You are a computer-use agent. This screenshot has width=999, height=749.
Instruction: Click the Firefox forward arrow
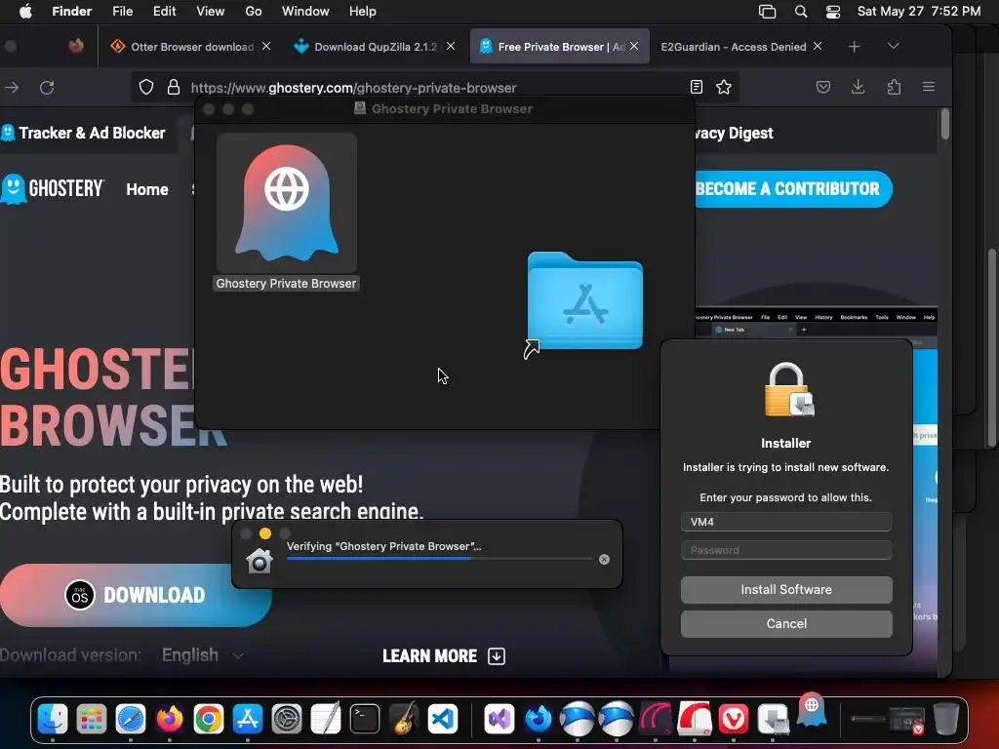point(12,87)
